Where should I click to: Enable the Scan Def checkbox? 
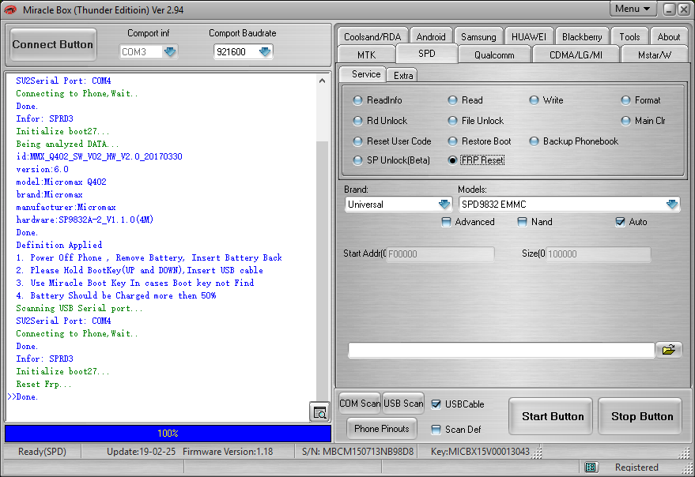pyautogui.click(x=456, y=429)
